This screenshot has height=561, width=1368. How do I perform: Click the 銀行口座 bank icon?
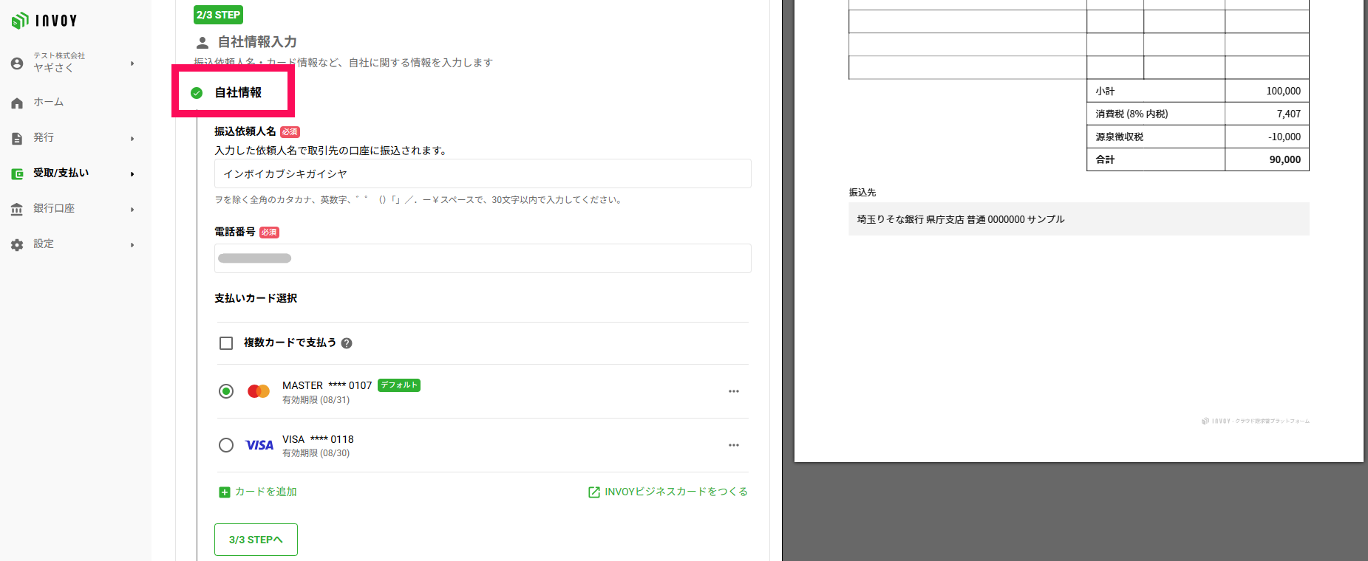(x=17, y=209)
